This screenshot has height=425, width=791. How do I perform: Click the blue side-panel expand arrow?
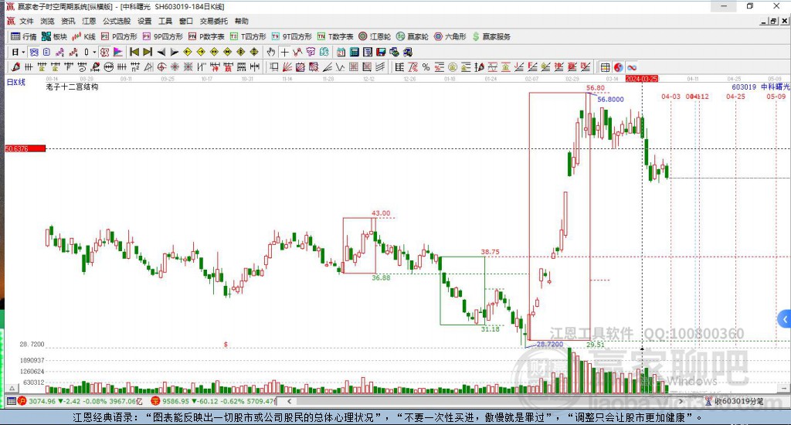[785, 319]
